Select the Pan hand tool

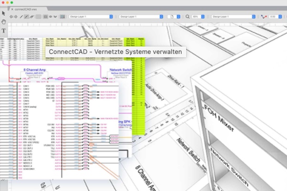(x=4, y=22)
